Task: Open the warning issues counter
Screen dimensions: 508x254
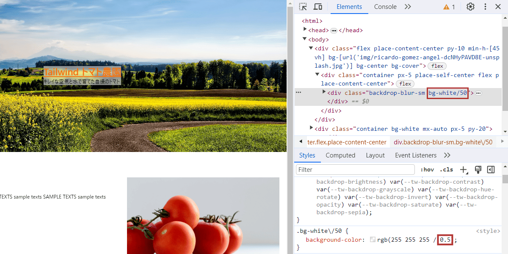Action: (x=449, y=7)
